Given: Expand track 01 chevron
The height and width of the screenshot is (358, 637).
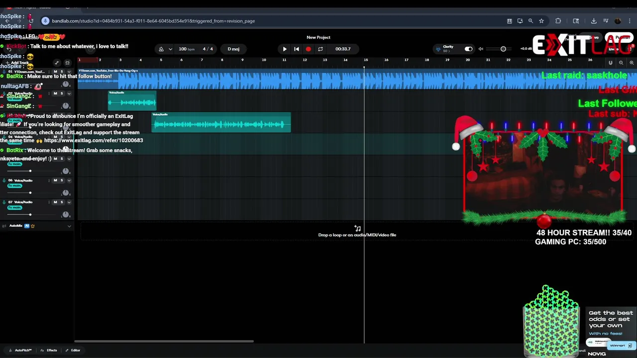Looking at the screenshot, I should point(69,72).
